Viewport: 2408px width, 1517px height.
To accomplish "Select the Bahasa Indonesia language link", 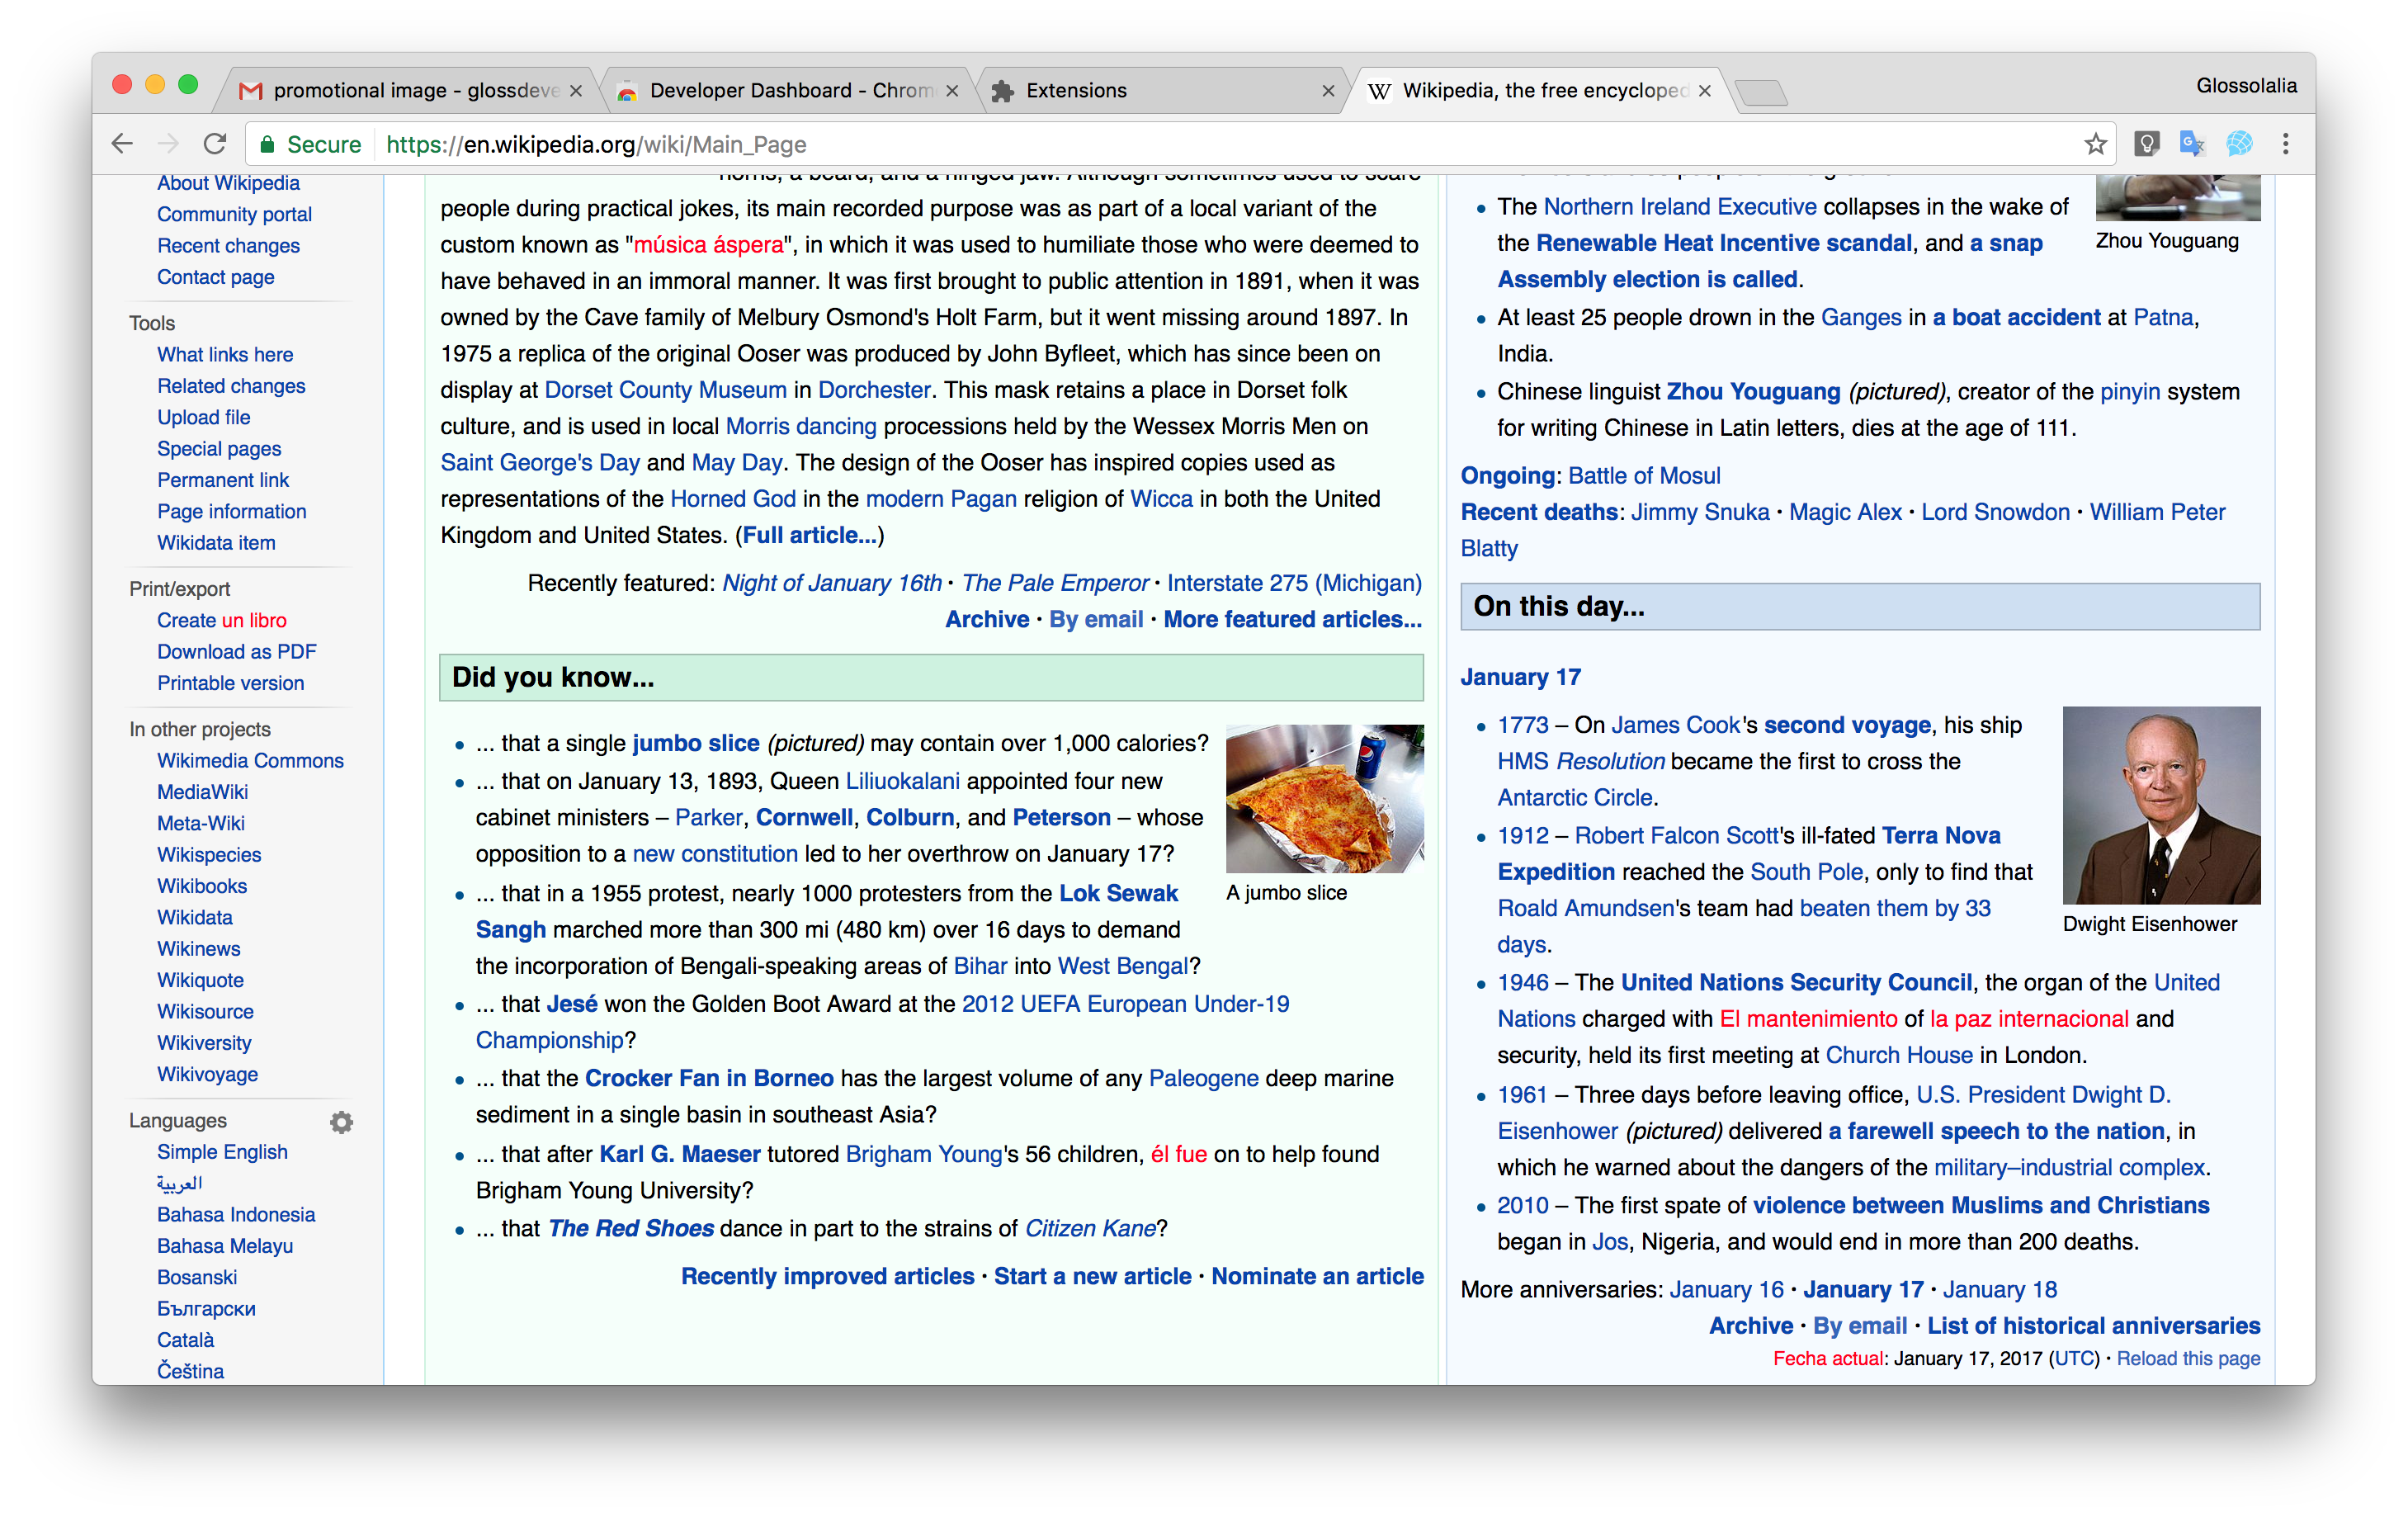I will click(236, 1215).
